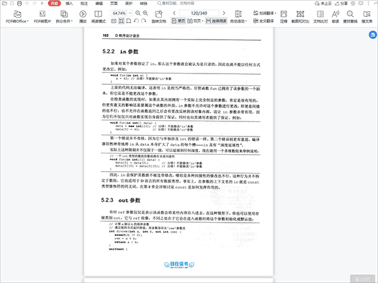Select actual size 1:1 icon
Image resolution: width=378 pixels, height=283 pixels.
tap(114, 21)
